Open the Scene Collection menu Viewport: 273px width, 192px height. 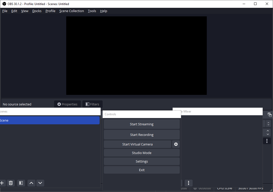click(x=72, y=11)
